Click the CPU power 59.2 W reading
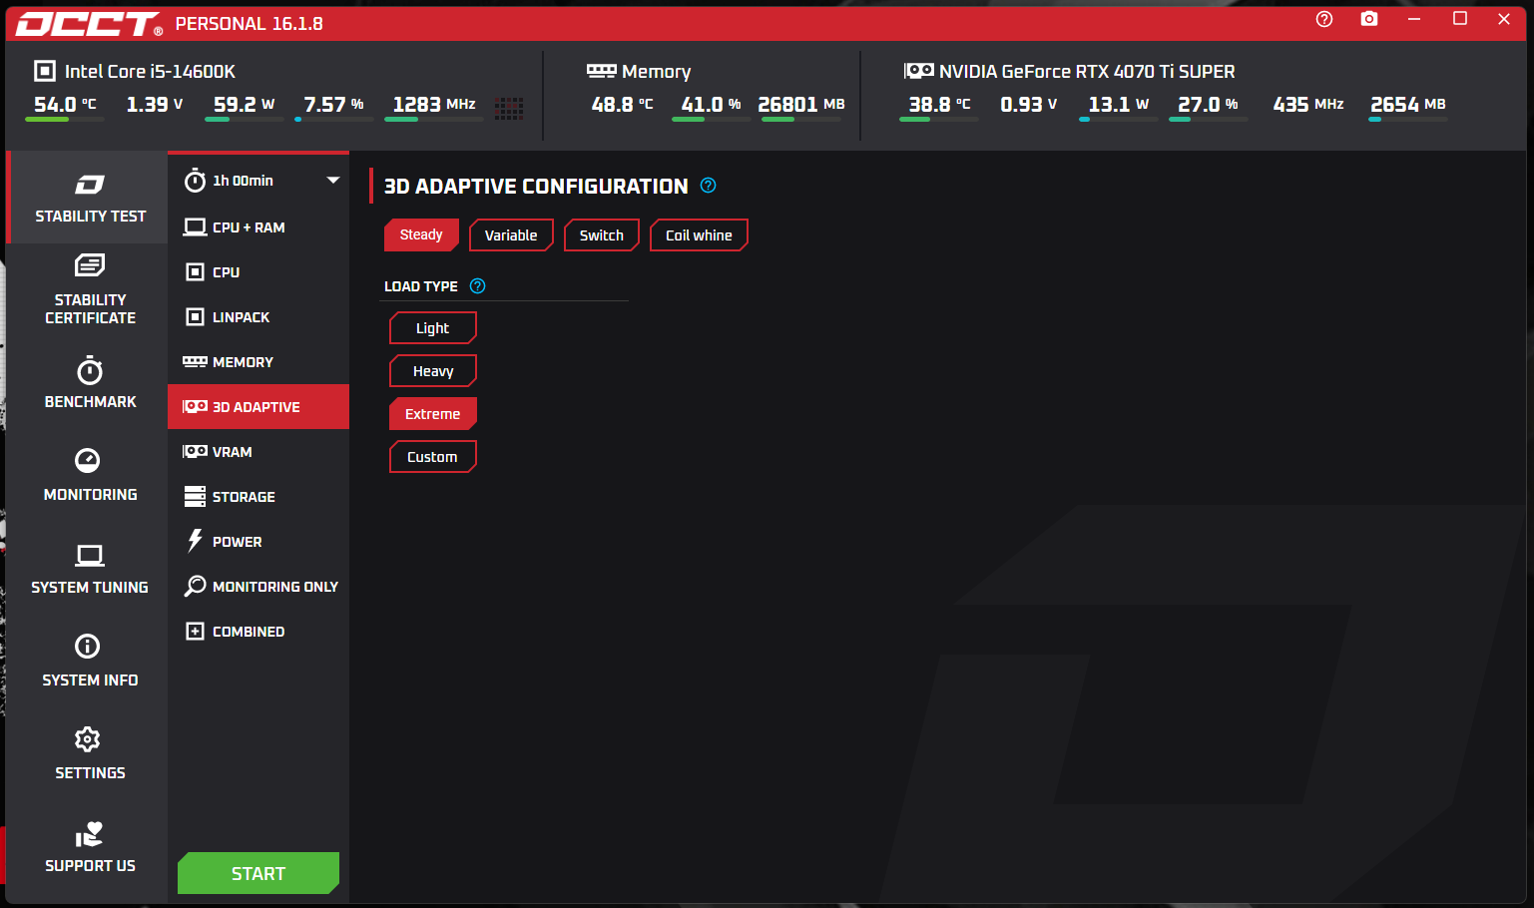1534x908 pixels. coord(244,105)
